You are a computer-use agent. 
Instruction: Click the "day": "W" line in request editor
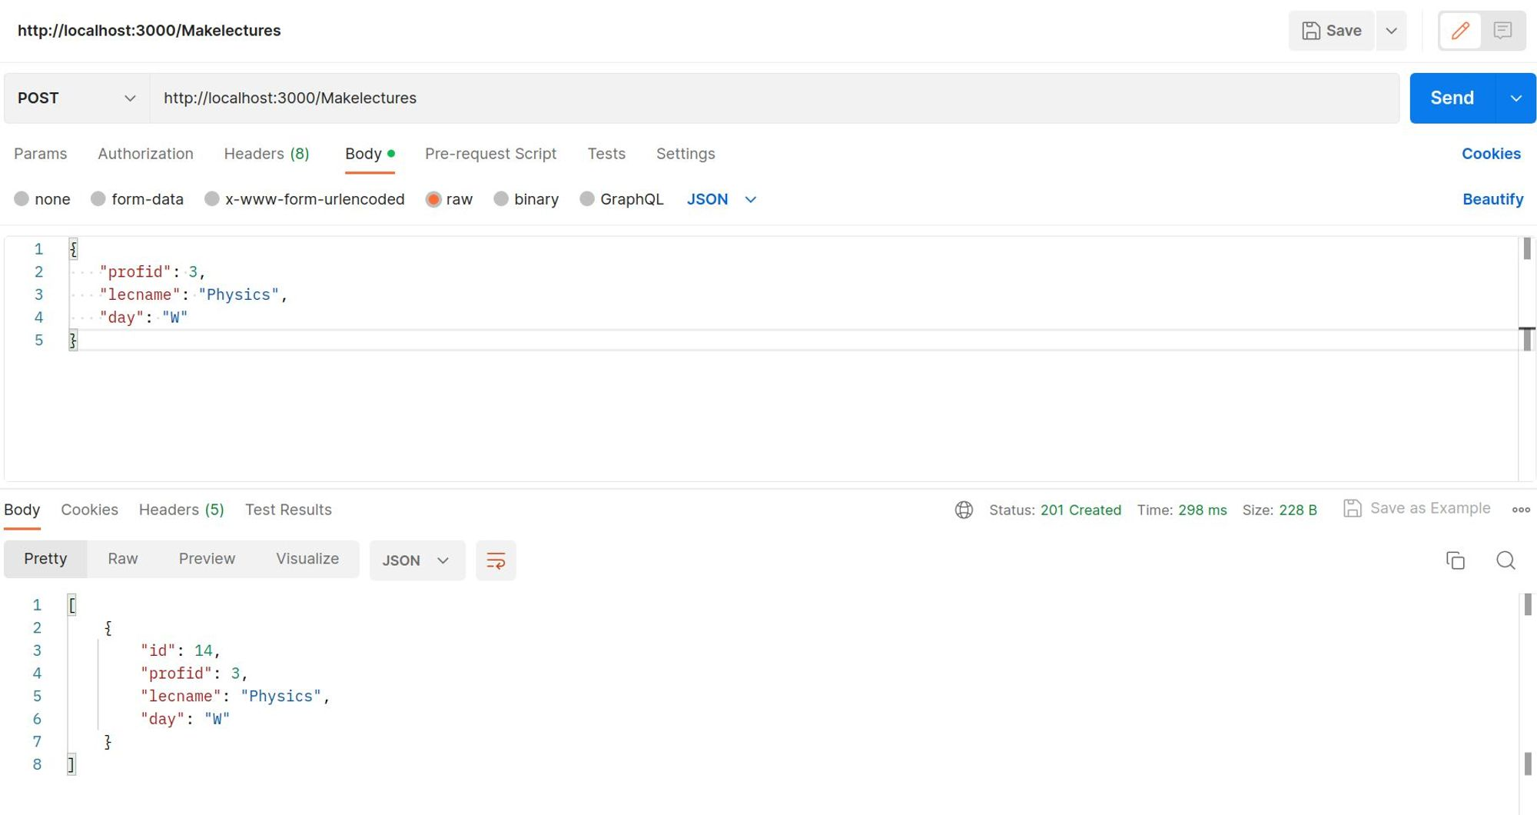[x=144, y=318]
